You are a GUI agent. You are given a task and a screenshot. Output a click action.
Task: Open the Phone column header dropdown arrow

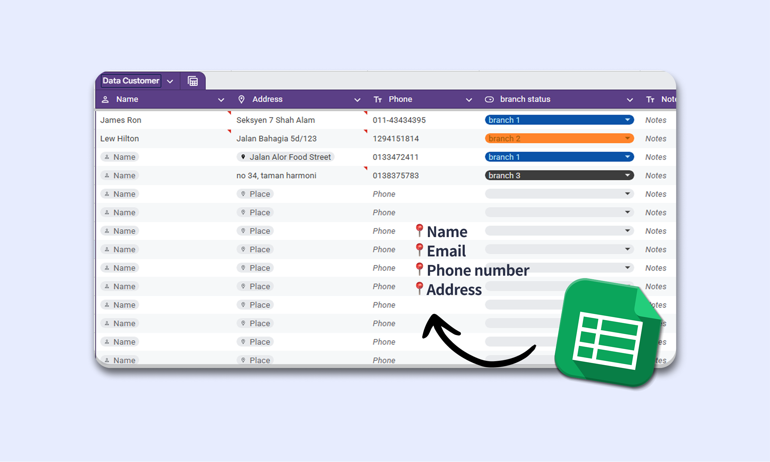469,100
